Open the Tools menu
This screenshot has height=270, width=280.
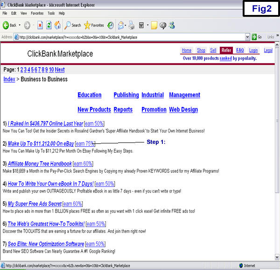point(51,13)
